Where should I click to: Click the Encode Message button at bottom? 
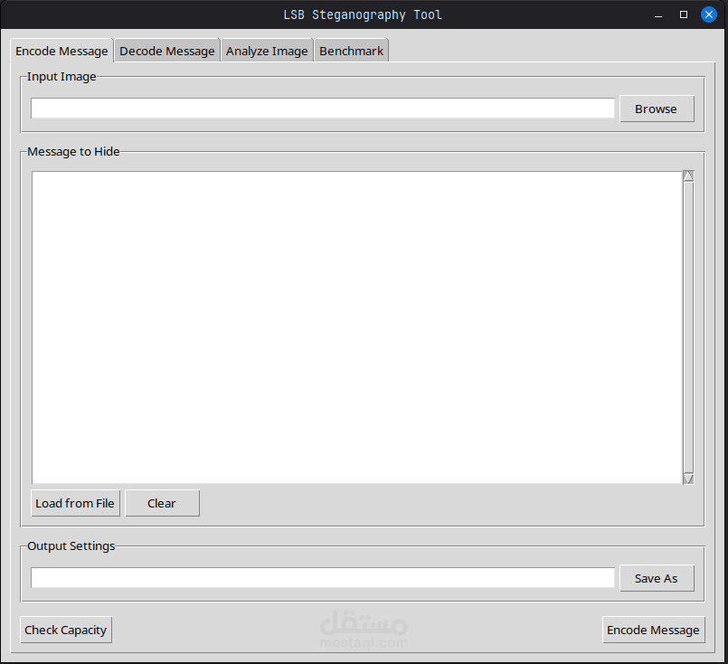(653, 631)
